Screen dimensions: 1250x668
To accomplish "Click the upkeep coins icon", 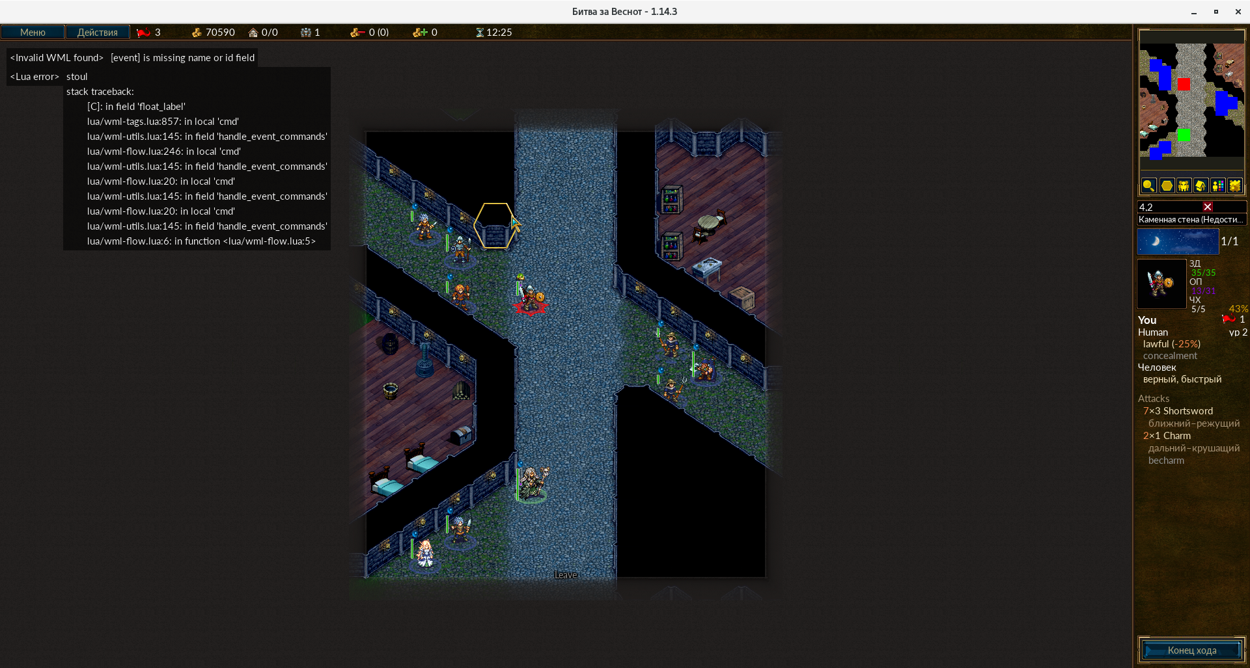I will (x=357, y=32).
